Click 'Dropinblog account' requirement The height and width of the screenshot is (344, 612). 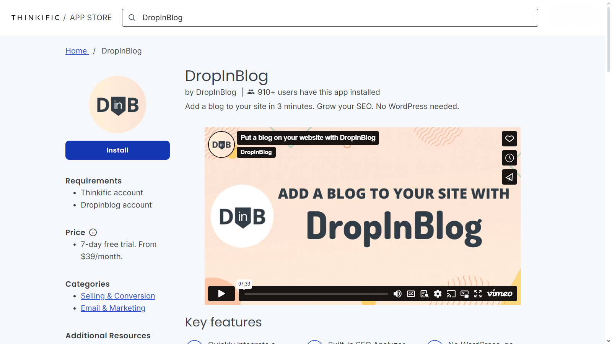point(116,205)
